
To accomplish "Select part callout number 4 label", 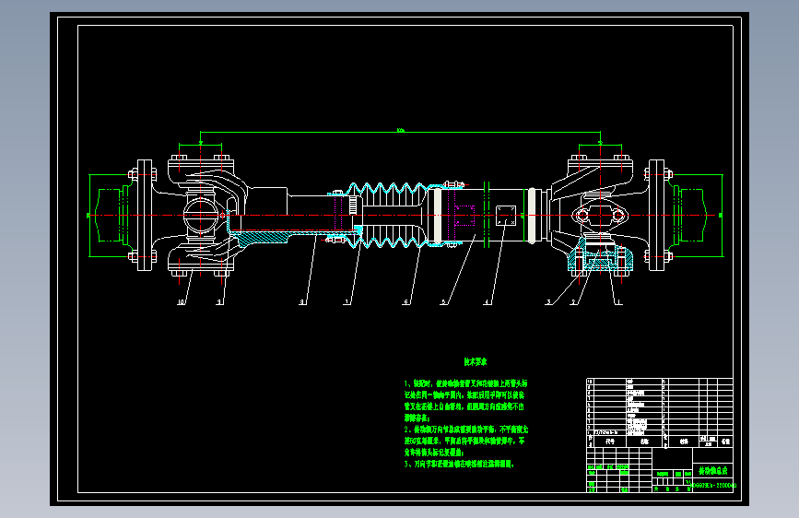I will [487, 302].
